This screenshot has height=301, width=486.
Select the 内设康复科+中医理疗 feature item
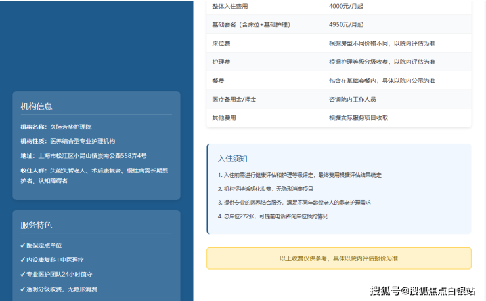[52, 260]
